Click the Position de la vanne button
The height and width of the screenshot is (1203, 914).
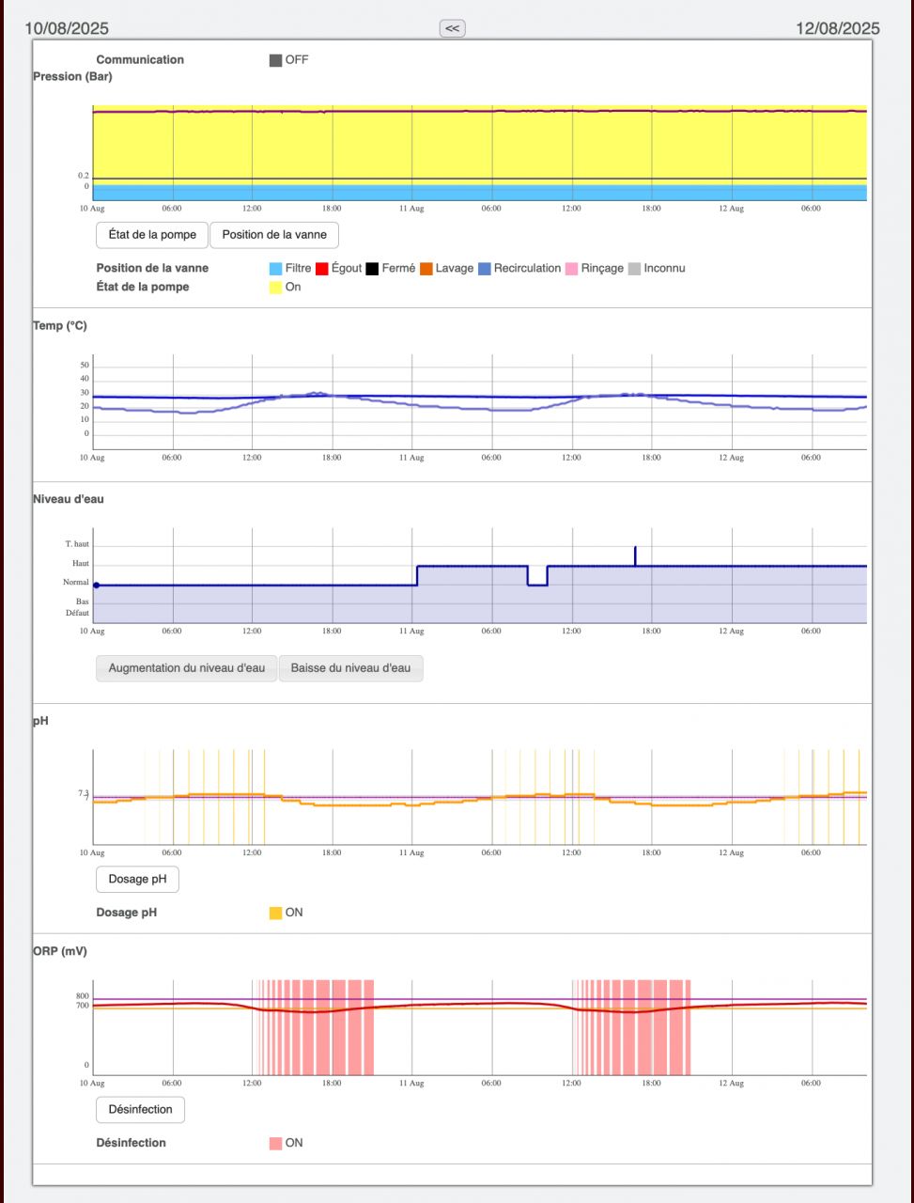click(x=274, y=235)
